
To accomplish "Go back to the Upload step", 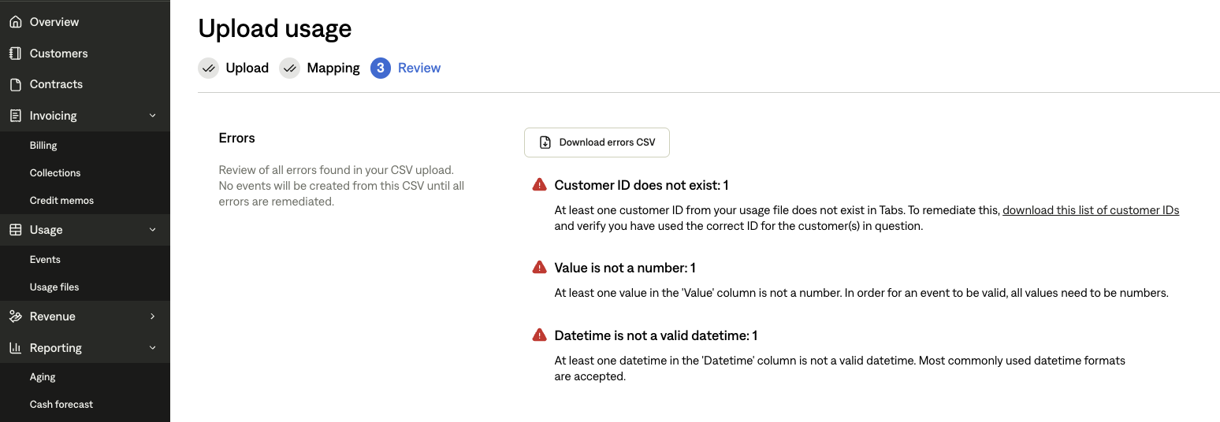I will click(234, 68).
